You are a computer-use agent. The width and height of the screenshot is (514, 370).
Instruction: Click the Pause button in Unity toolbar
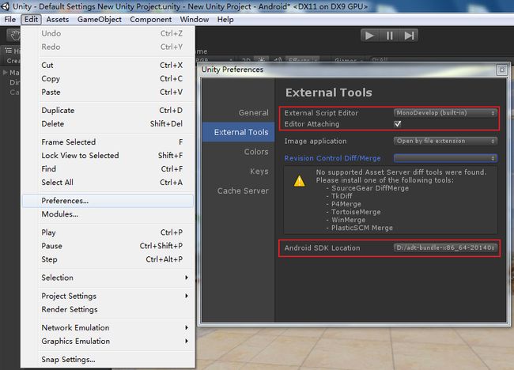click(x=389, y=36)
